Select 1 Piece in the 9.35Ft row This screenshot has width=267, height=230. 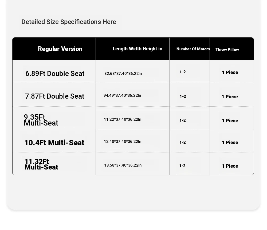pyautogui.click(x=230, y=121)
